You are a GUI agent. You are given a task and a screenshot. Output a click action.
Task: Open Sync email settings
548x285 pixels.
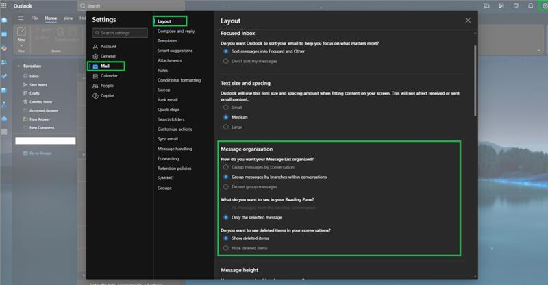pos(168,139)
